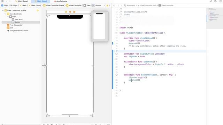The width and height of the screenshot is (223, 125).
Task: Open View Controller Scene in the jump bar
Action: [54, 6]
